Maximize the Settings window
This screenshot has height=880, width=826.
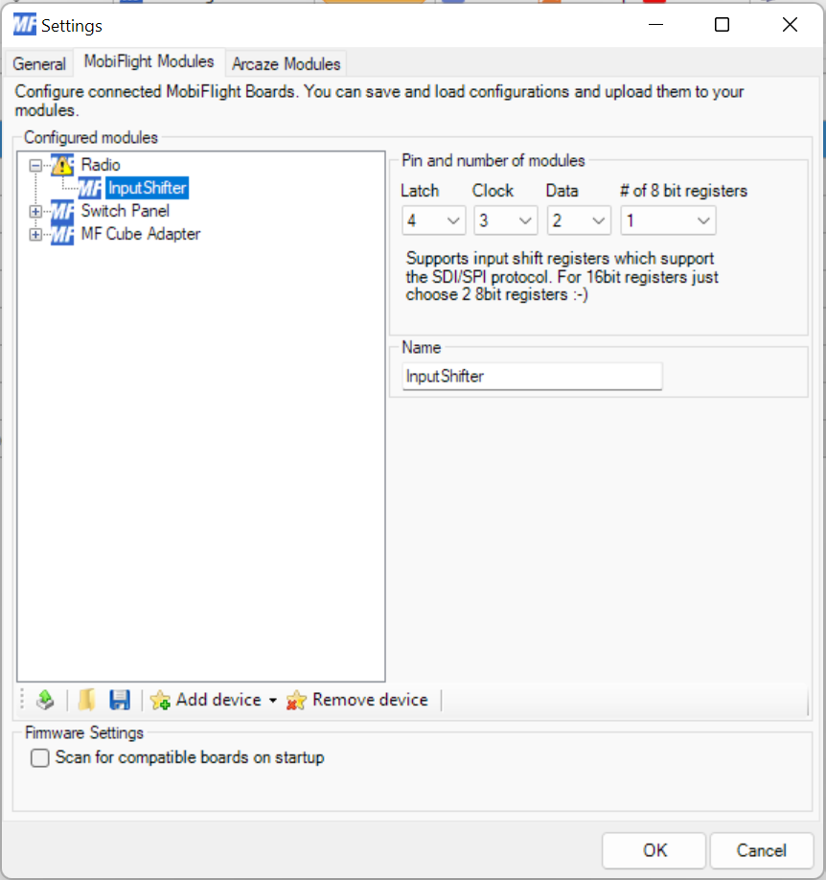(723, 25)
